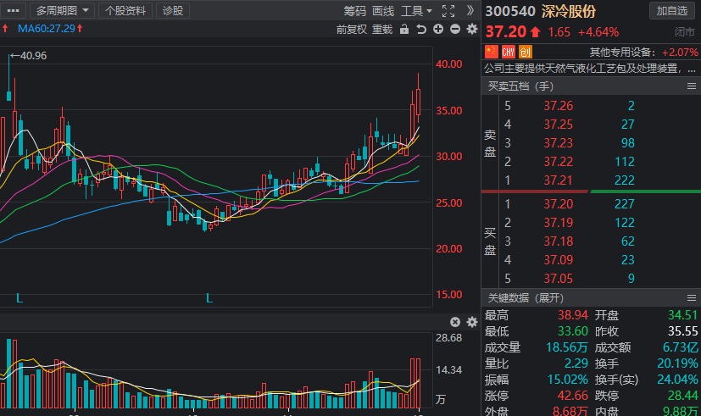The width and height of the screenshot is (701, 416).
Task: Click the orange 创 board badge
Action: click(x=525, y=52)
